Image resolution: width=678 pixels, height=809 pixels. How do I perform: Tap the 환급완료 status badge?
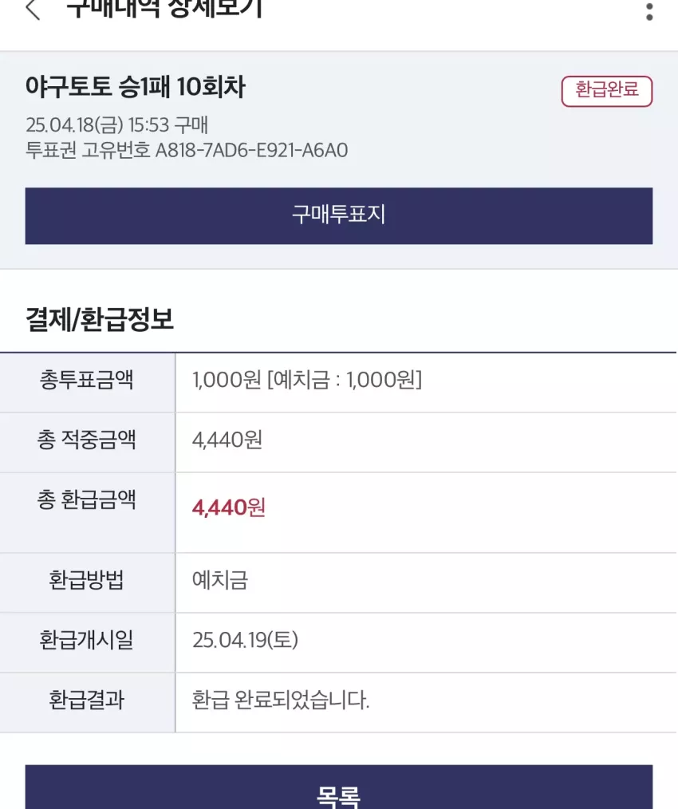pos(607,91)
